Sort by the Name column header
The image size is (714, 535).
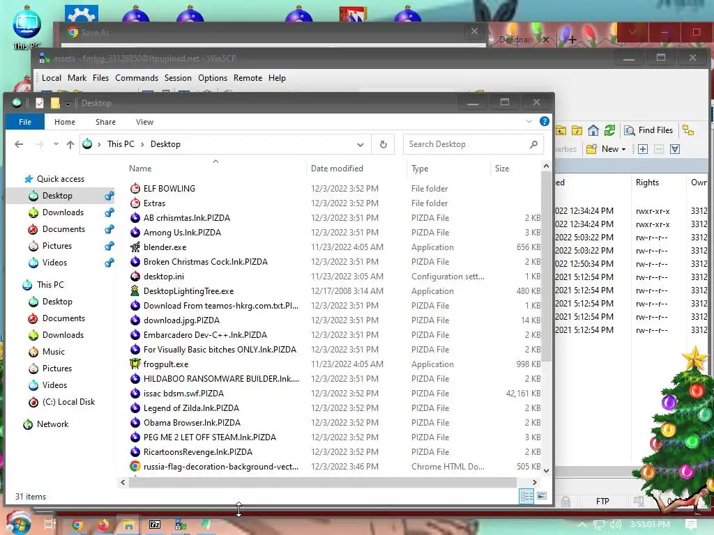tap(139, 169)
